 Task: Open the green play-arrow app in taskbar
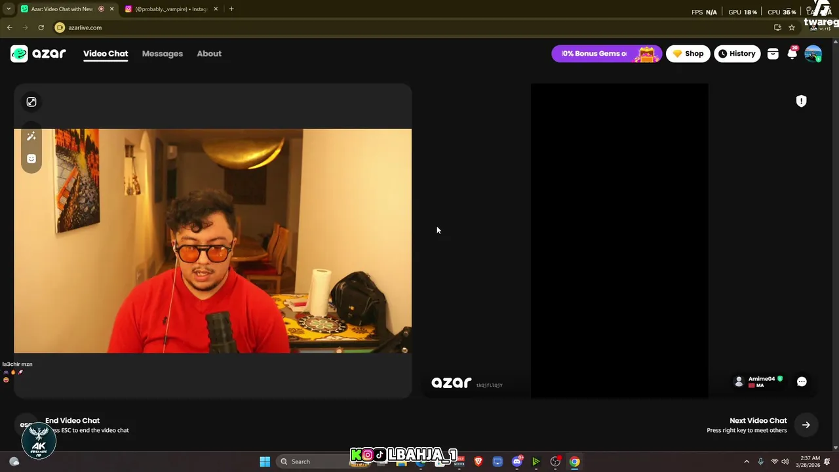536,462
